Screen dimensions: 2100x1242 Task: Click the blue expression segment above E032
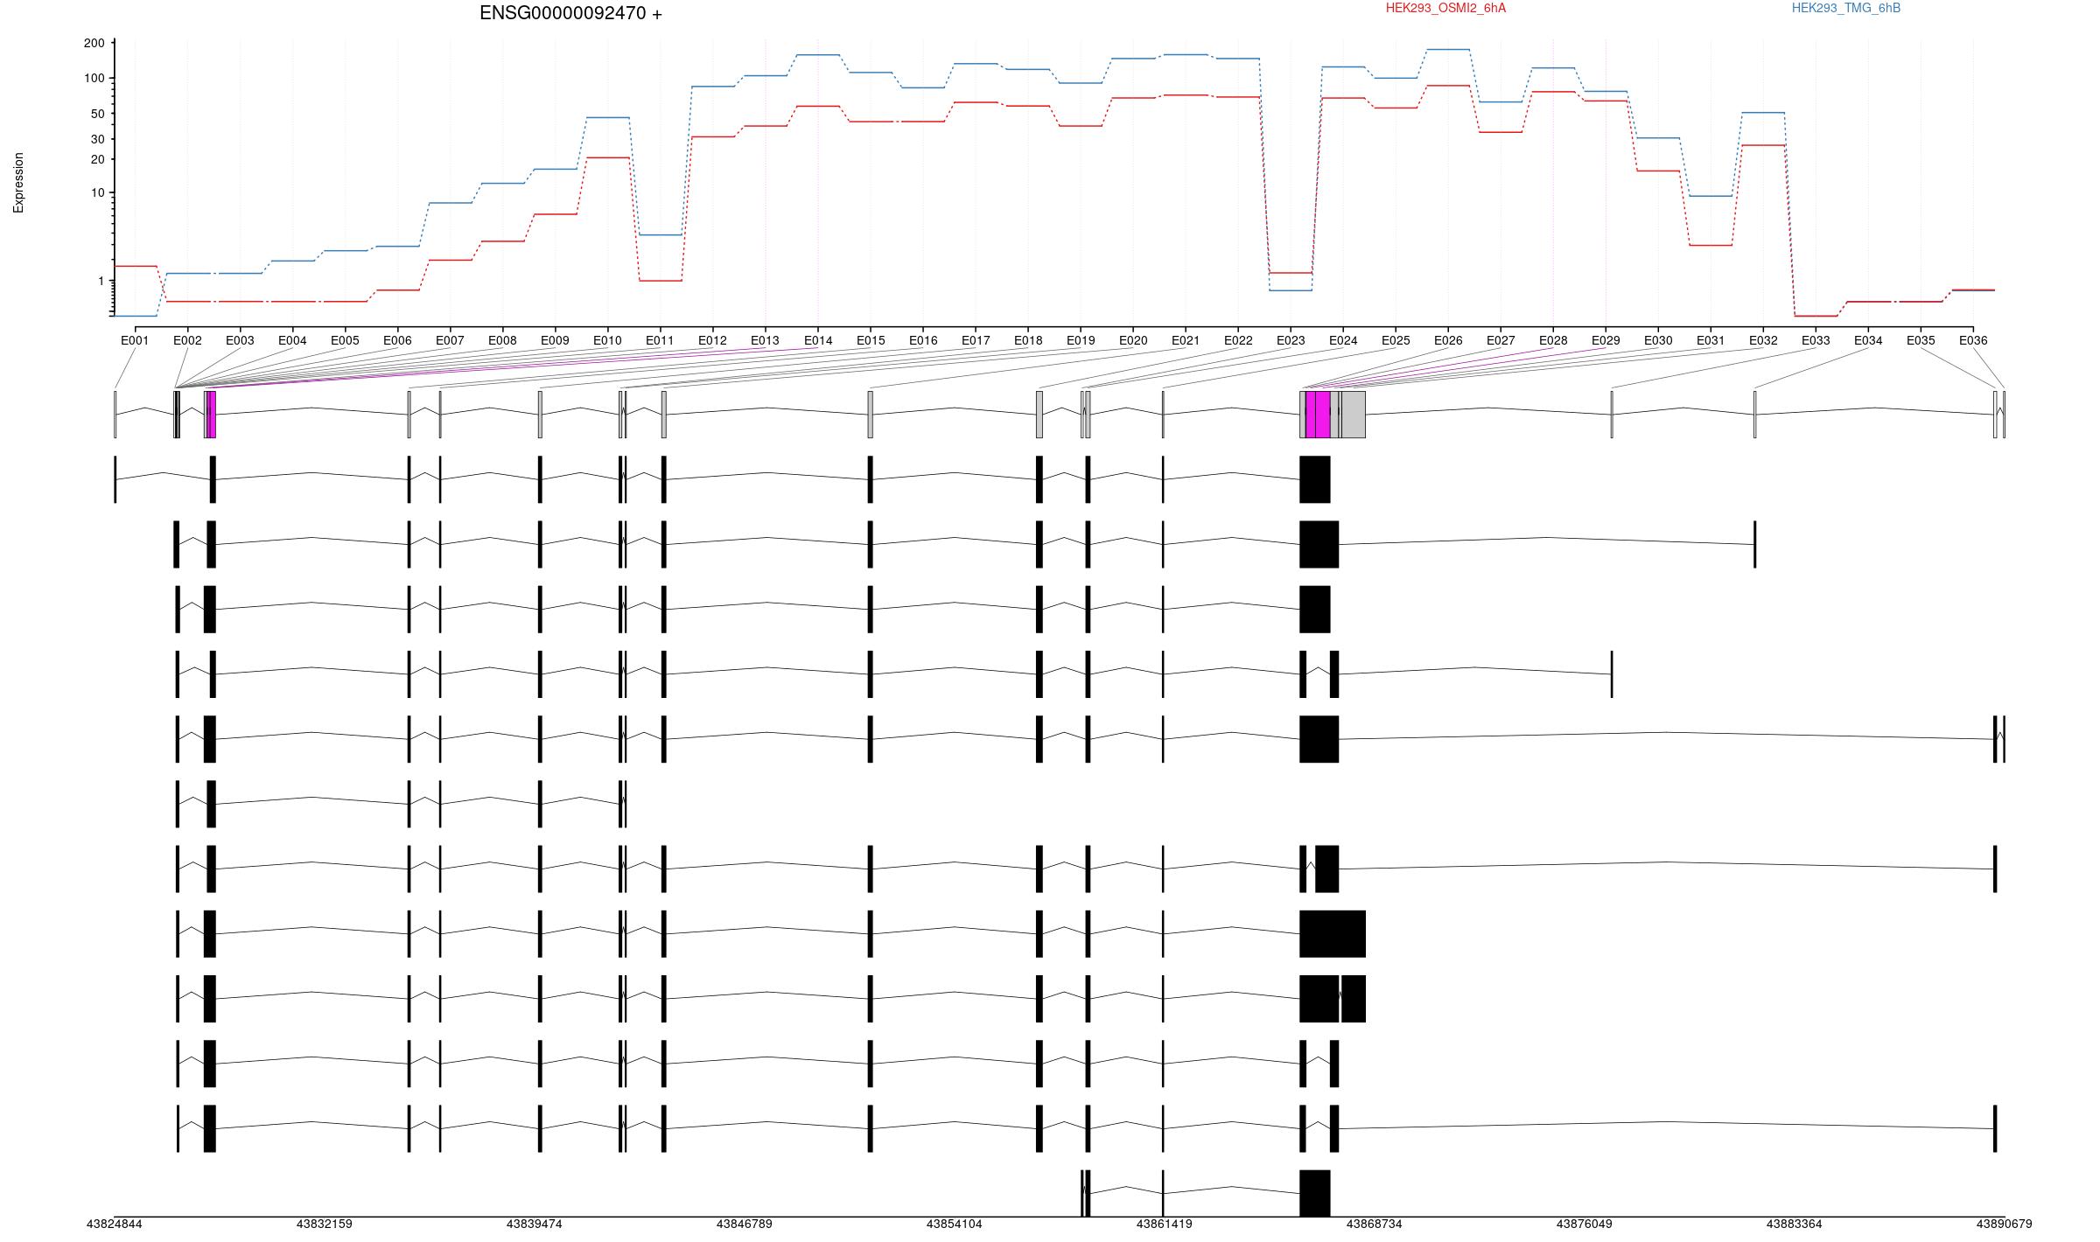tap(1763, 113)
